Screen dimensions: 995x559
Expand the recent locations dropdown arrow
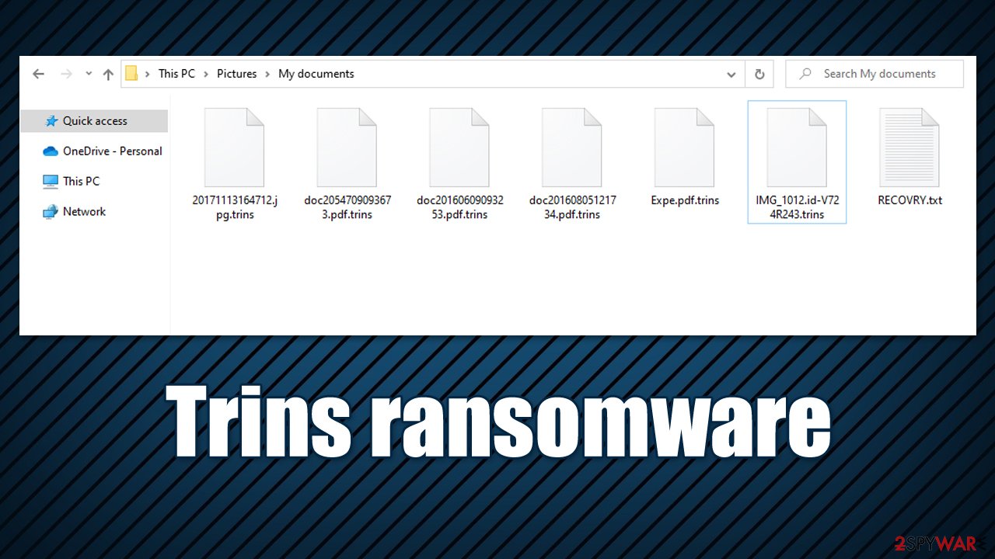click(x=88, y=73)
